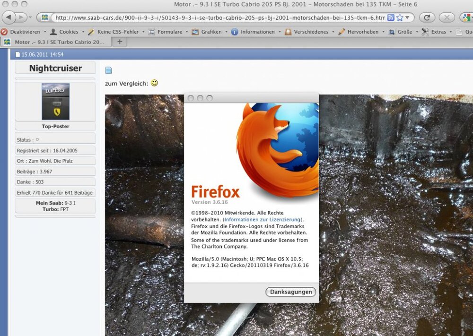Click the Grafiken picture icon
Image resolution: width=473 pixels, height=336 pixels.
[195, 32]
